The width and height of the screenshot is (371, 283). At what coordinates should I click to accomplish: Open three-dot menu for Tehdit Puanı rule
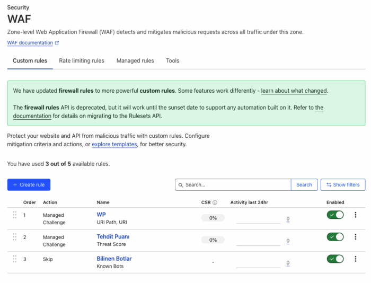tap(356, 237)
